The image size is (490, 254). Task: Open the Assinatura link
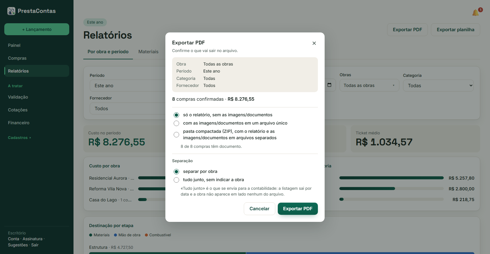(32, 239)
